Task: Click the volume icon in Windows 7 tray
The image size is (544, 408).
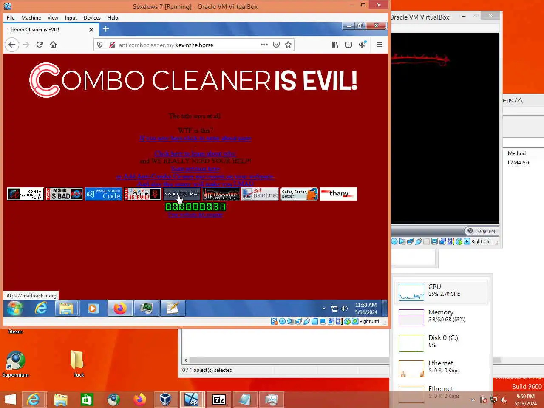Action: tap(345, 309)
